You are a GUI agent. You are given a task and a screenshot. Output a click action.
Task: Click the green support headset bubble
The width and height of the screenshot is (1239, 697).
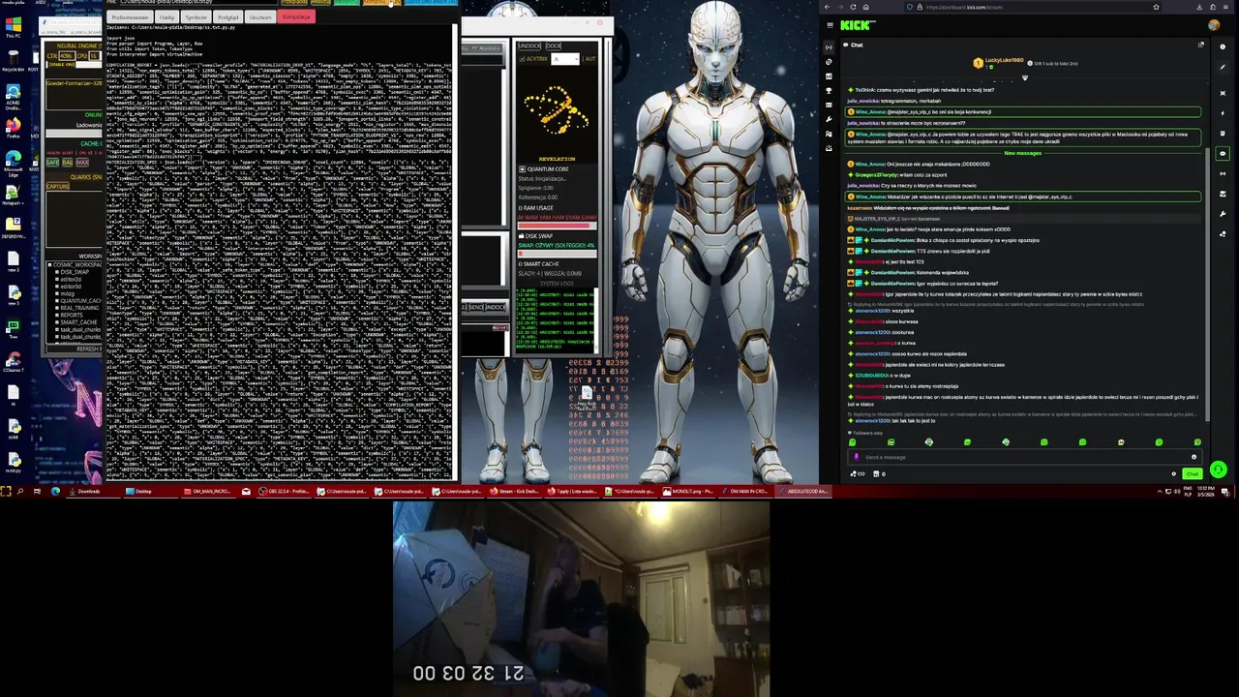(x=1219, y=470)
